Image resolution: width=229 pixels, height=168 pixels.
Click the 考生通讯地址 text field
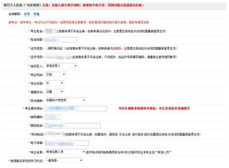click(76, 108)
